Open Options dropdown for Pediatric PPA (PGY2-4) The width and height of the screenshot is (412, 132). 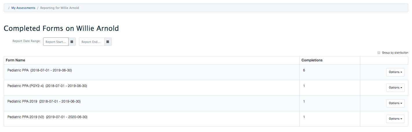pyautogui.click(x=395, y=88)
